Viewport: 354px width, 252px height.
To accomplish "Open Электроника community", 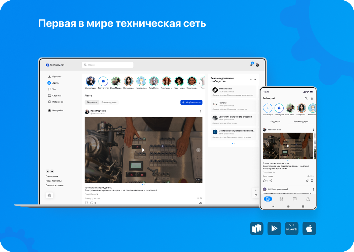I will 234,91.
